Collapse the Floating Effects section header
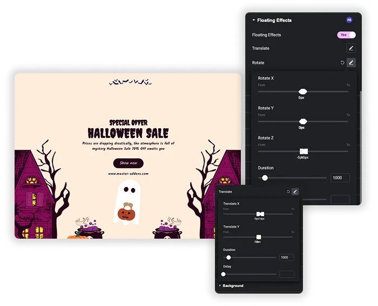This screenshot has height=306, width=378. [x=272, y=20]
